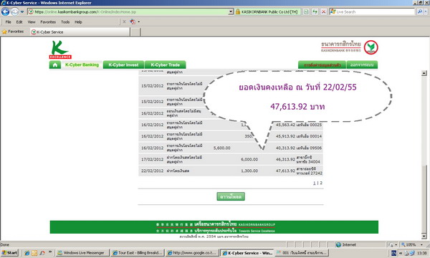
Task: Click the search magnifier button
Action: 419,11
